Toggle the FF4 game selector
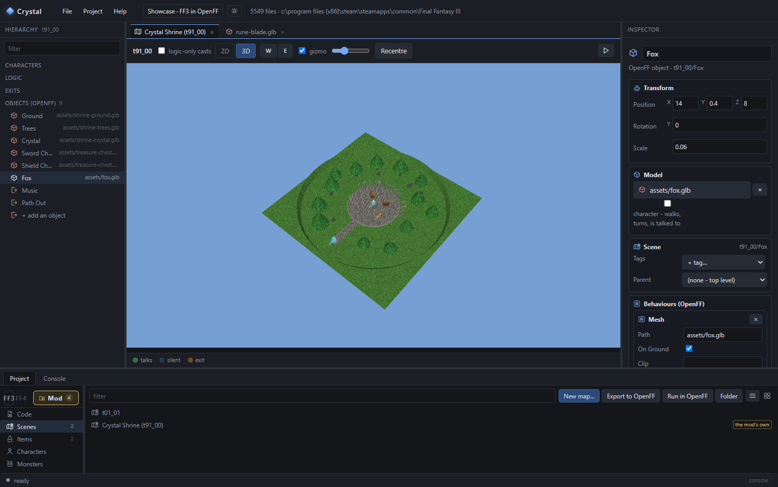The image size is (778, 487). (21, 398)
